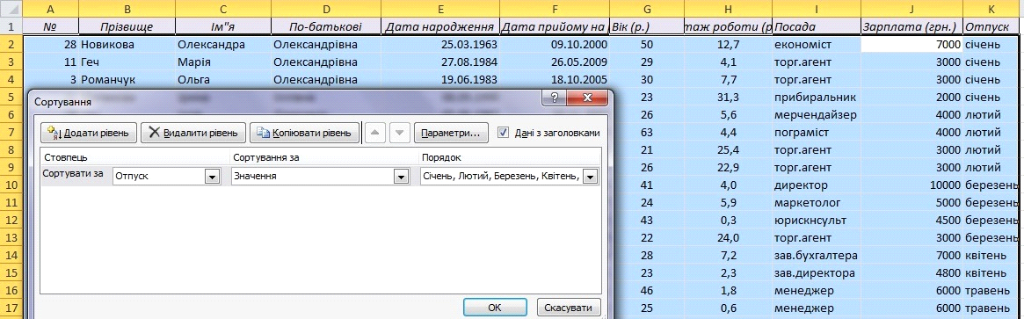Select column B header
This screenshot has width=1024, height=319.
point(127,9)
